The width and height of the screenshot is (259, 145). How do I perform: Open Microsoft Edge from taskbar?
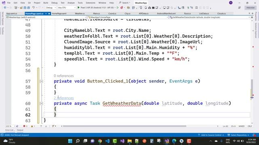pyautogui.click(x=174, y=141)
